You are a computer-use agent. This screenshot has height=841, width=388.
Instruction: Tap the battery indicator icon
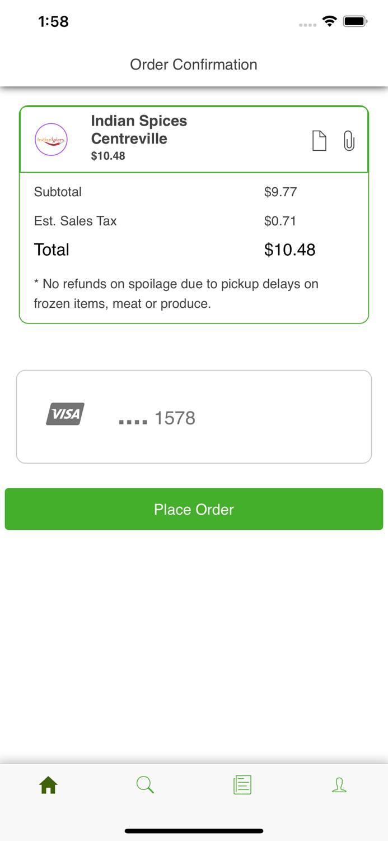[x=355, y=21]
